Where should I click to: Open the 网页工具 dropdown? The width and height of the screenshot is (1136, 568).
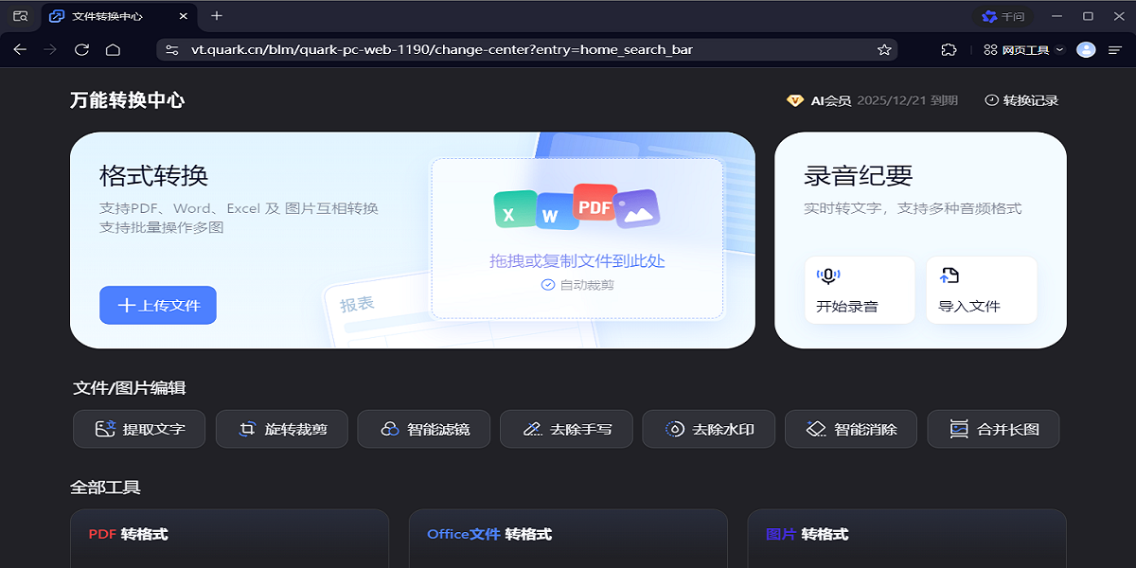(x=1023, y=50)
